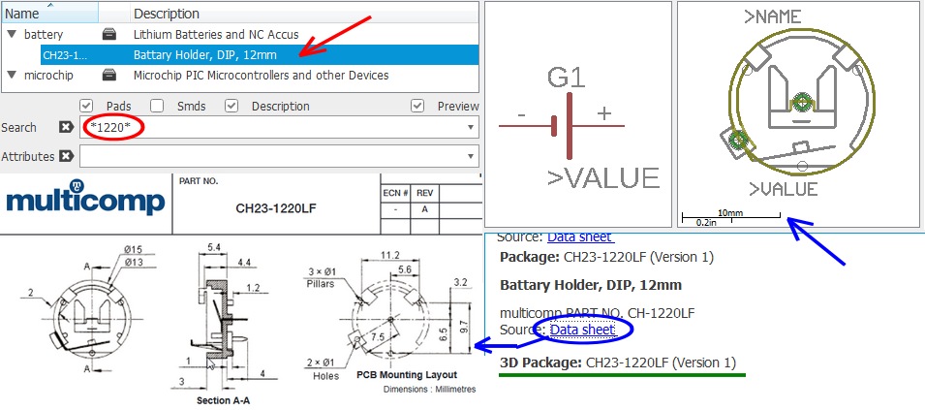Sort by the Description column header
This screenshot has width=925, height=410.
(304, 13)
